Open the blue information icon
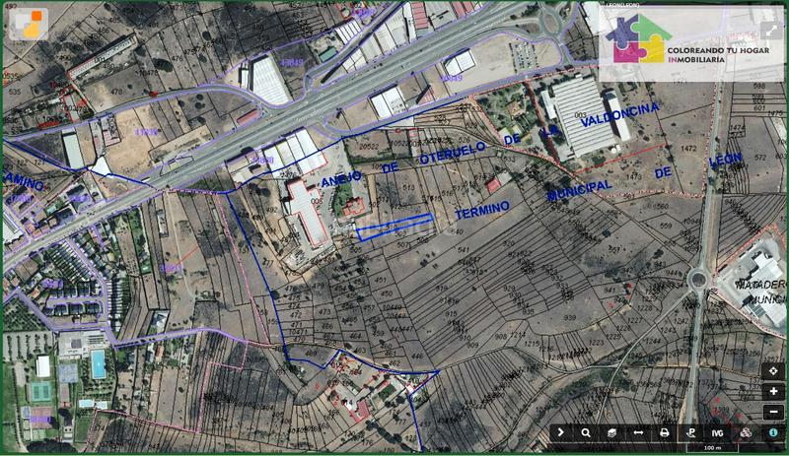 pyautogui.click(x=773, y=432)
